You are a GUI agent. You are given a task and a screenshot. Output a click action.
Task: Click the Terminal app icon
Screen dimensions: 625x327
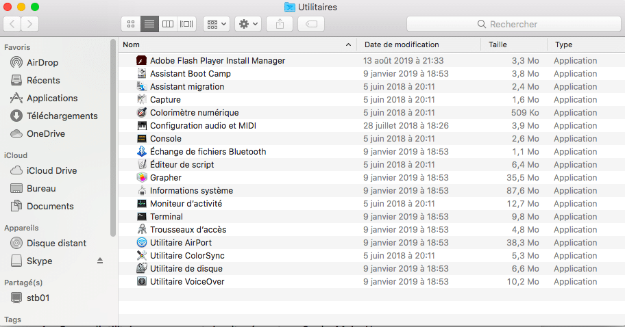141,216
